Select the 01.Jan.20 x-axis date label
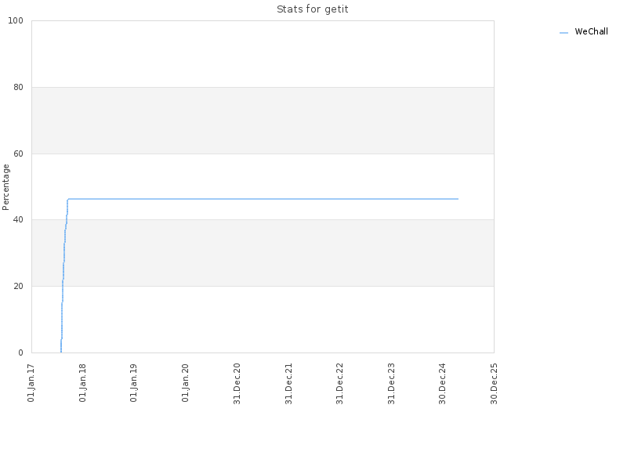 pyautogui.click(x=185, y=383)
